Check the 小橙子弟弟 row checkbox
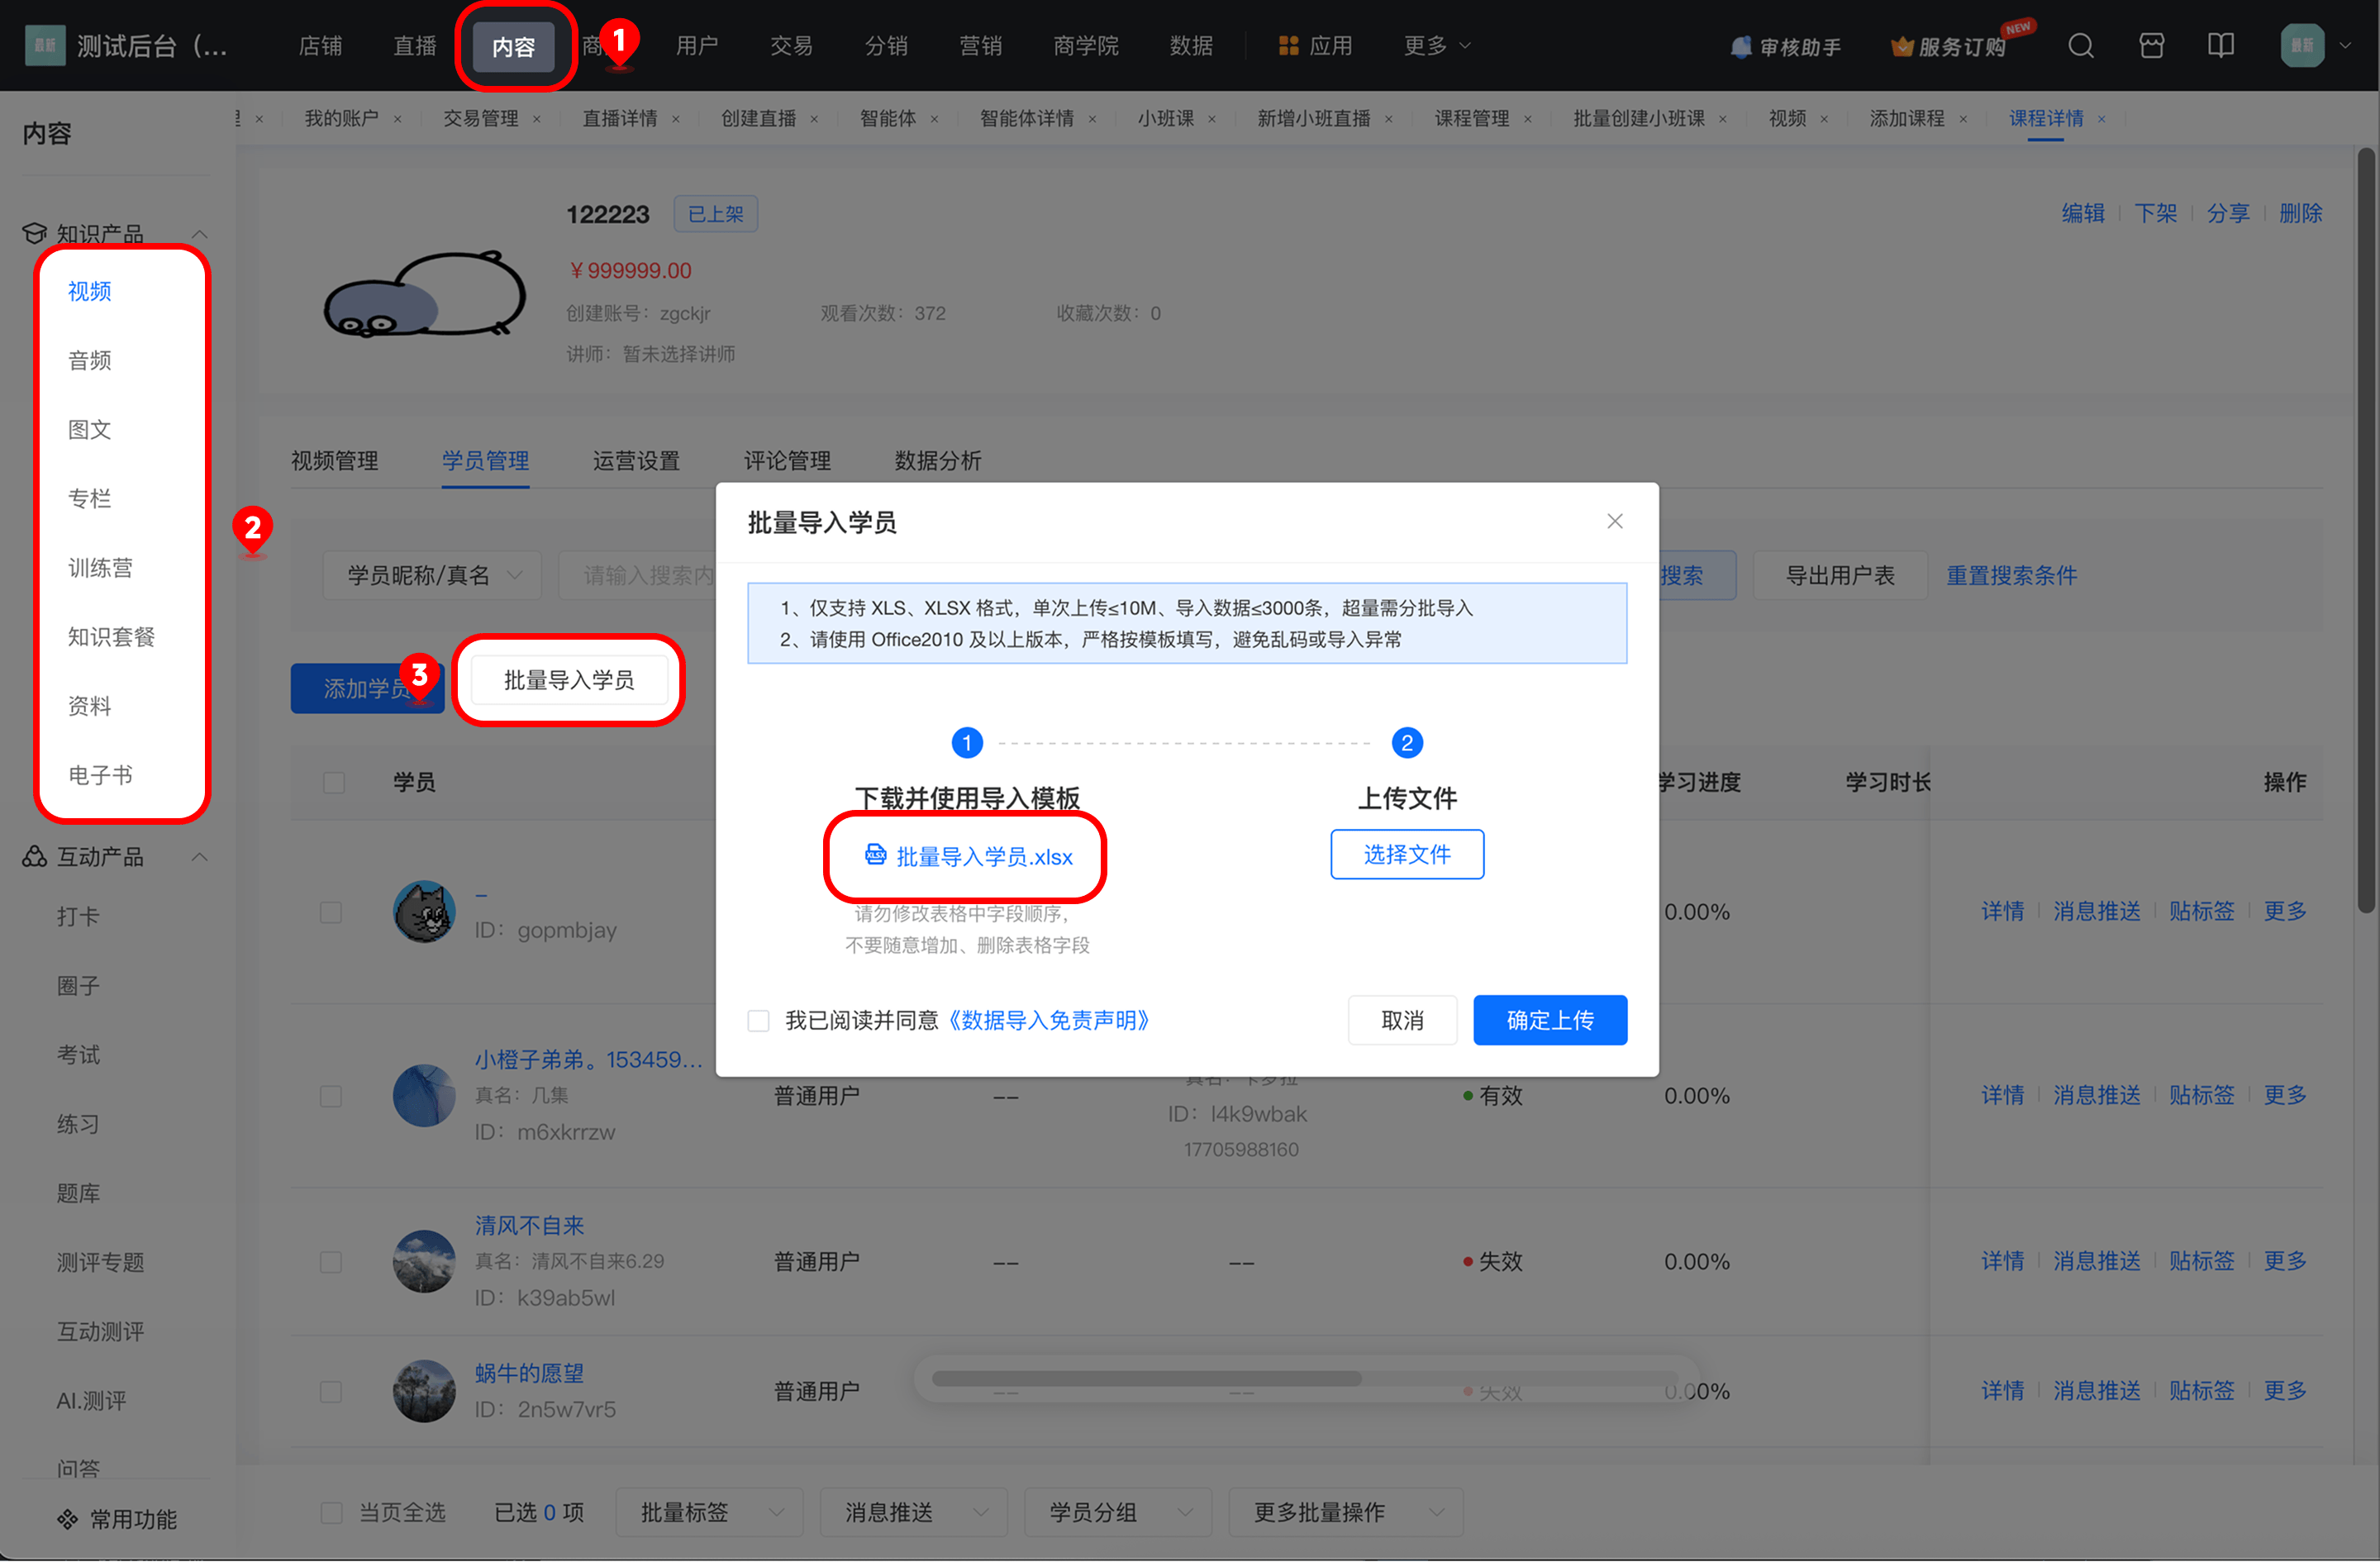 (331, 1096)
